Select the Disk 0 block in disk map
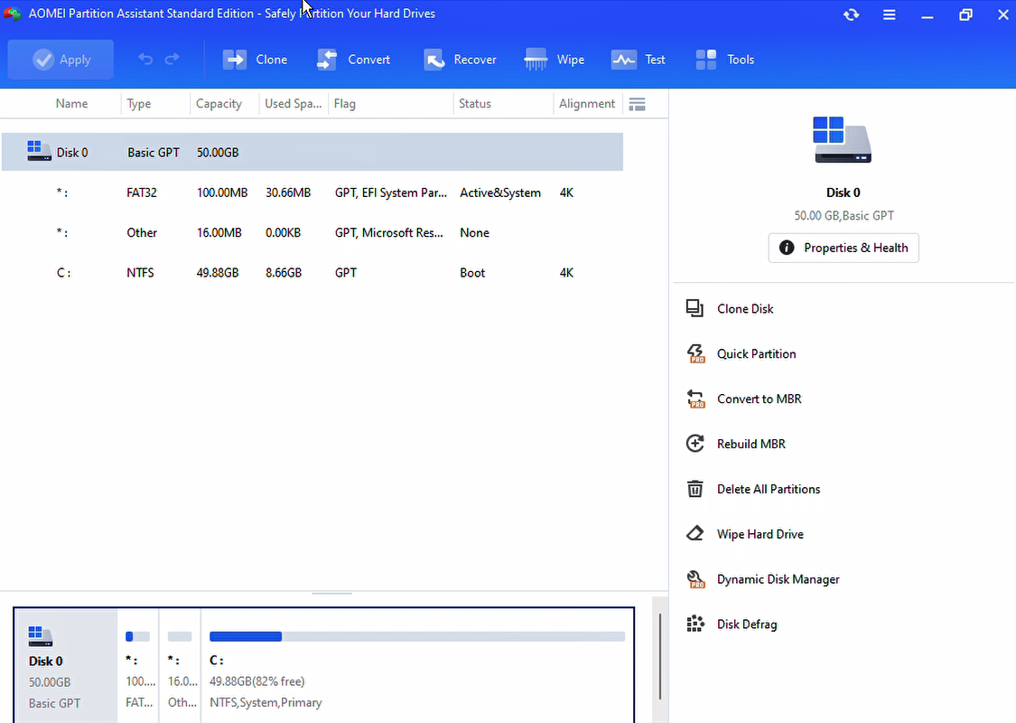Image resolution: width=1016 pixels, height=723 pixels. point(66,666)
